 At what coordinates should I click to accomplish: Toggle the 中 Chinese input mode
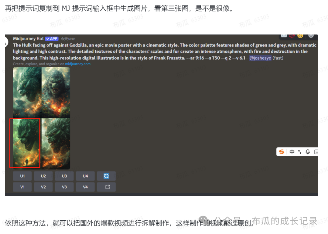(x=292, y=152)
